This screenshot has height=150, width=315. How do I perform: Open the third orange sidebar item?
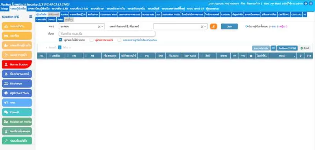[x=17, y=45]
